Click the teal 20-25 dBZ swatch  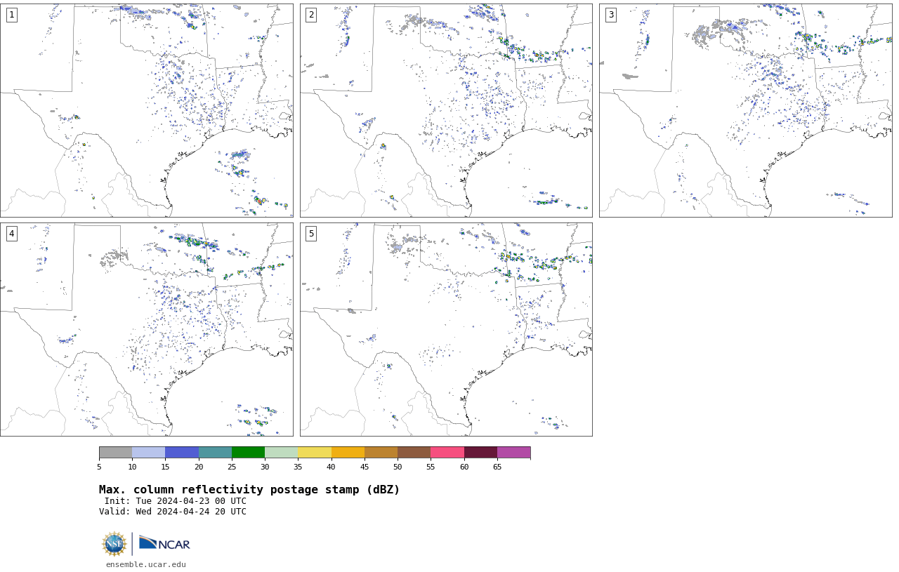point(215,453)
